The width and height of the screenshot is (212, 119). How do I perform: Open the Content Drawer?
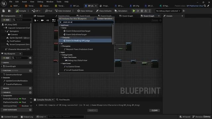pos(10,117)
